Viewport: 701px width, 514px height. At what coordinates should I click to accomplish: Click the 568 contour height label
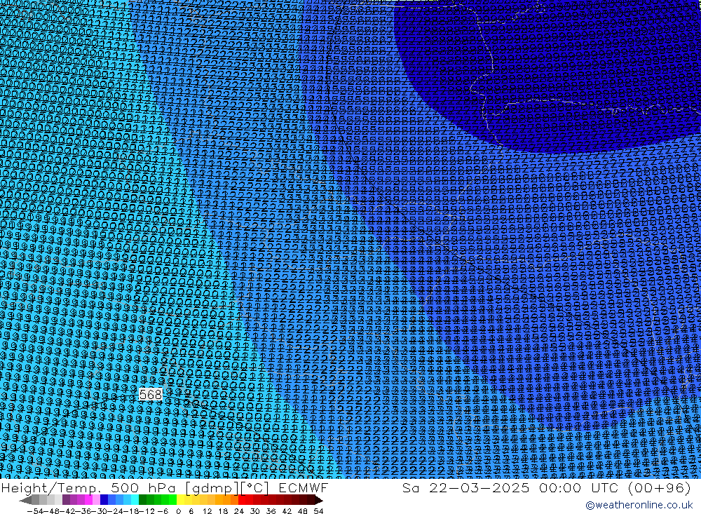pyautogui.click(x=150, y=394)
